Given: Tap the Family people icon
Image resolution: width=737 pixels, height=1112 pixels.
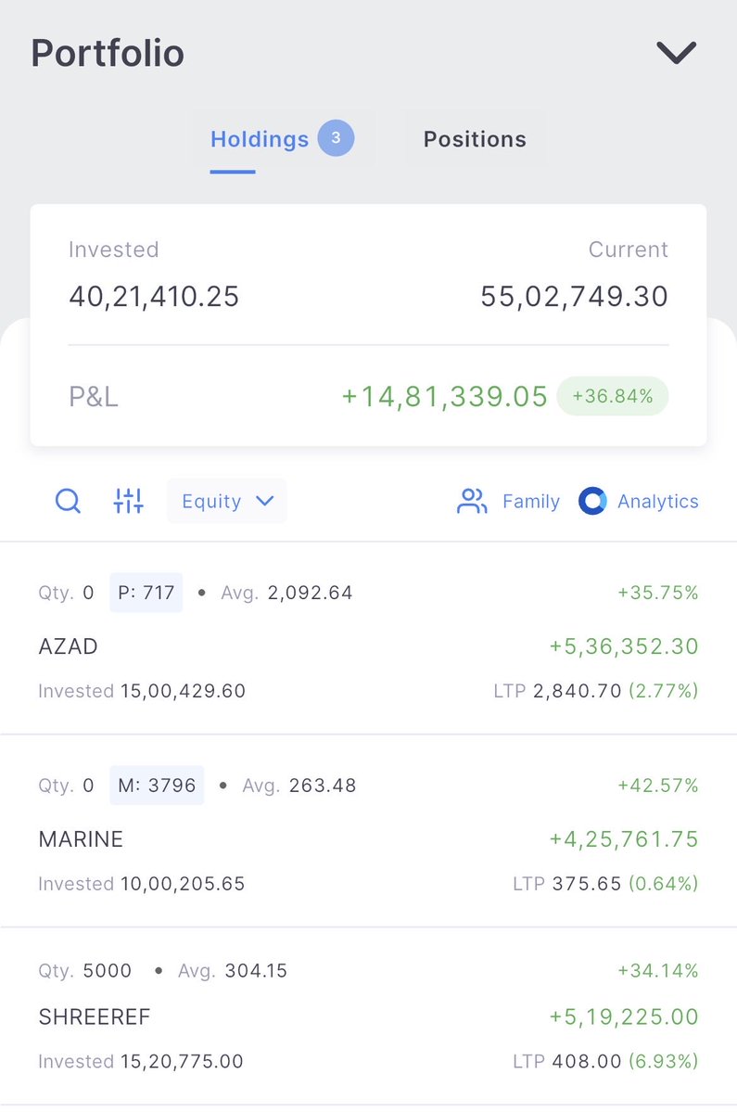Looking at the screenshot, I should pyautogui.click(x=472, y=501).
